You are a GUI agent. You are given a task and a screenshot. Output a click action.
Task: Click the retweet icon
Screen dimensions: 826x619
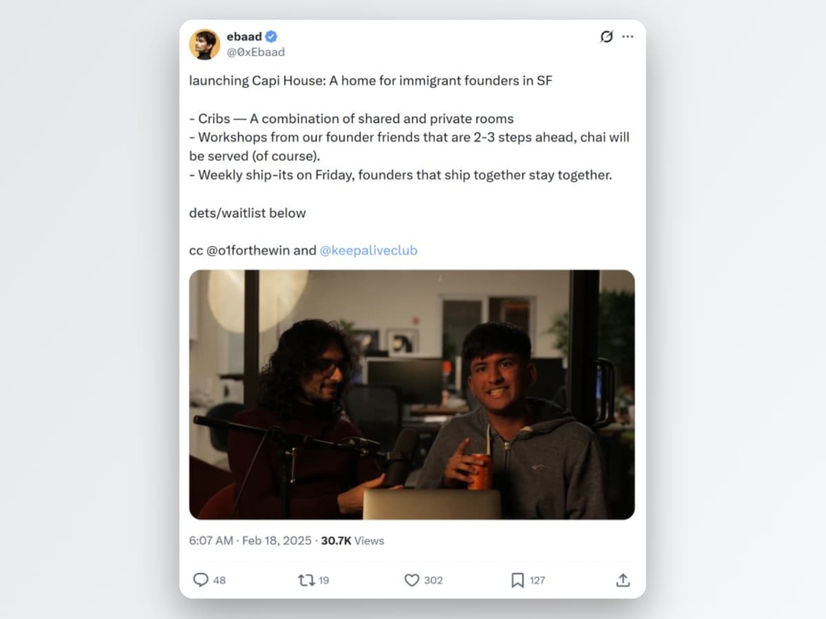tap(306, 580)
